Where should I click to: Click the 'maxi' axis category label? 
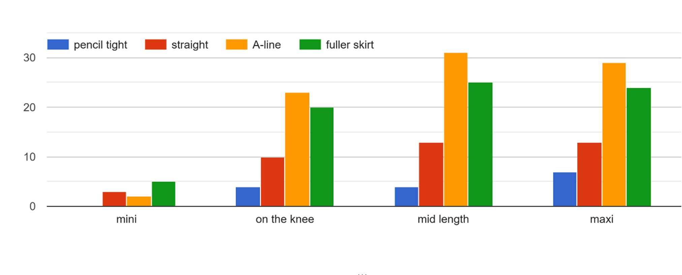pyautogui.click(x=601, y=219)
